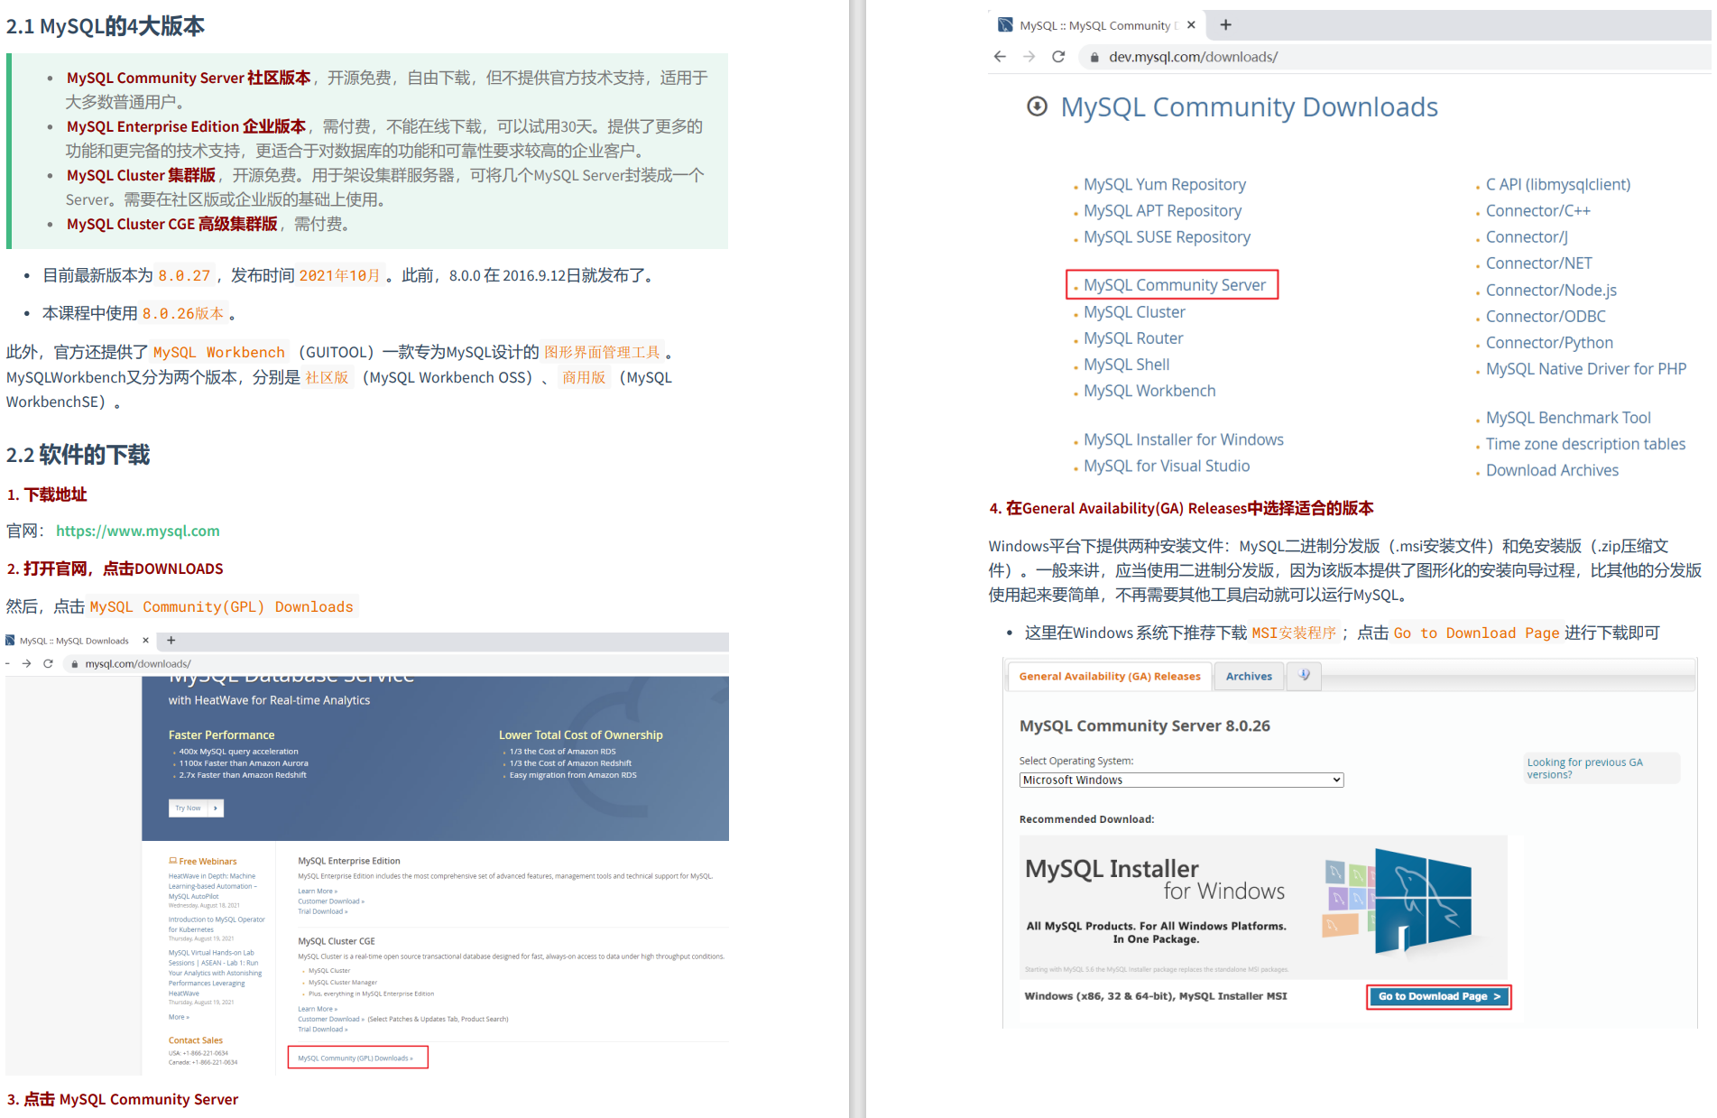1717x1118 pixels.
Task: Reload the dev.mysql.com downloads page
Action: point(1058,57)
